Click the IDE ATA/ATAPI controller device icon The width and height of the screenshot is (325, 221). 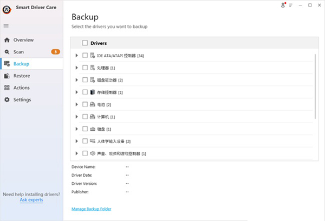click(x=93, y=55)
